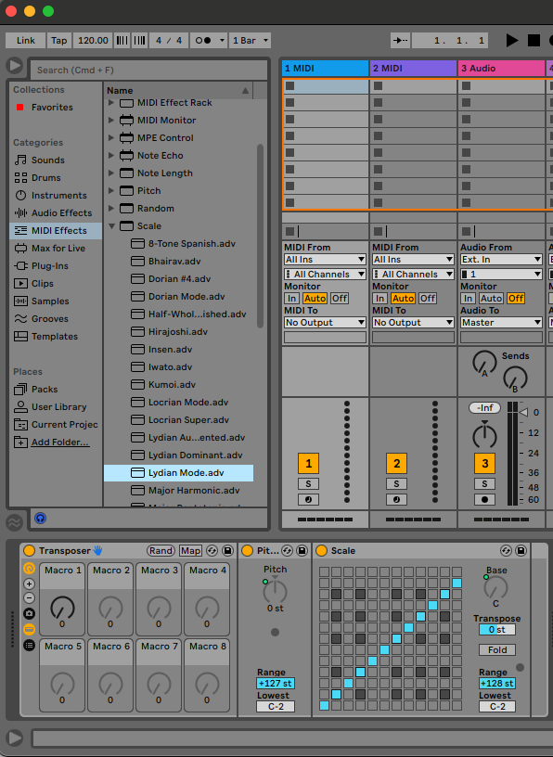The image size is (553, 757).
Task: Click the Scale device hot-swap icon
Action: click(x=506, y=551)
